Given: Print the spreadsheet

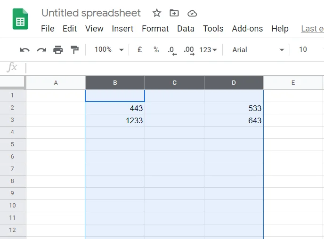Looking at the screenshot, I should [x=58, y=49].
